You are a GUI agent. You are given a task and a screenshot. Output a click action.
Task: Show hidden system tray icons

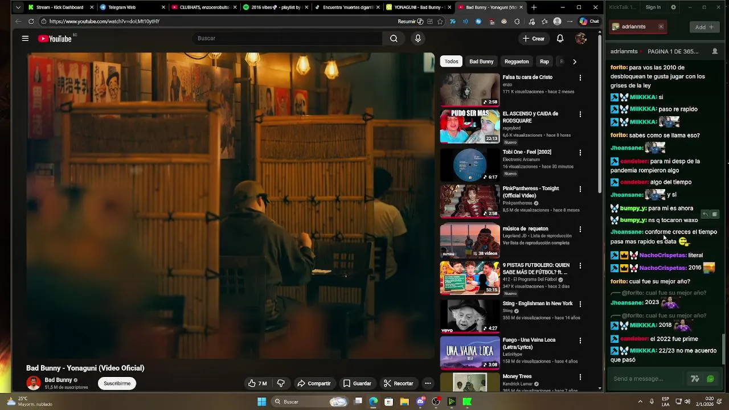(640, 401)
